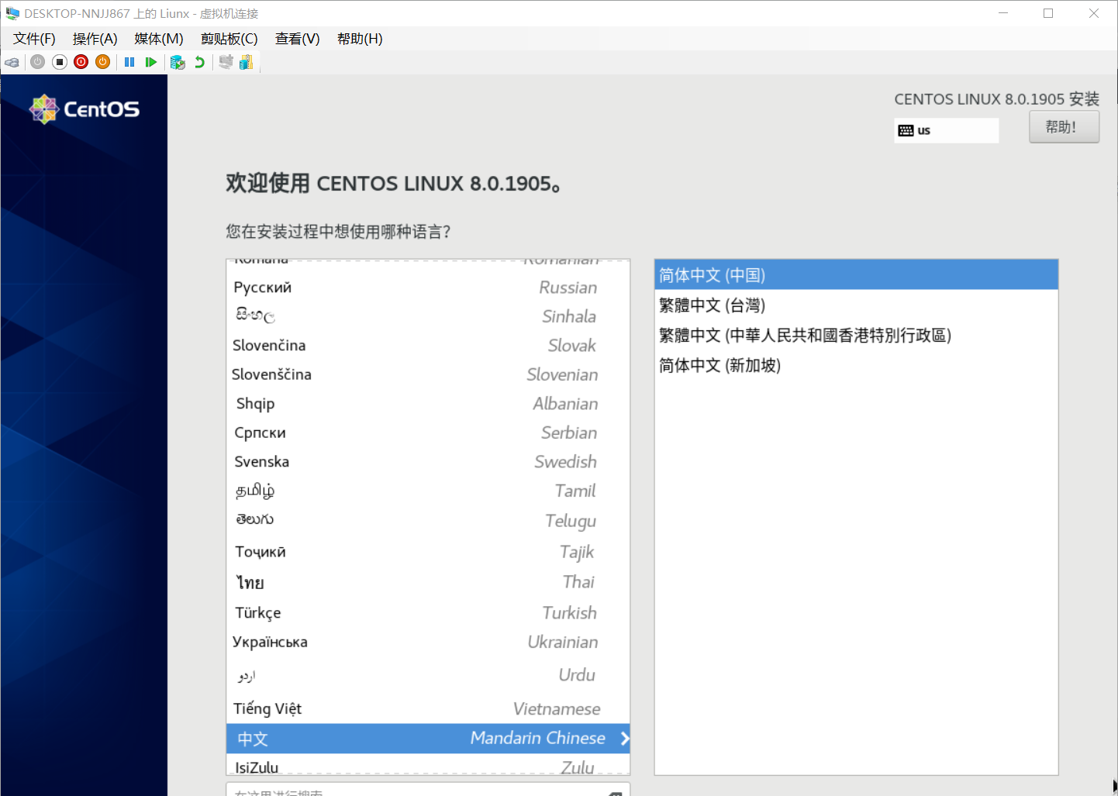Click the orange Save state icon
1118x796 pixels.
(102, 62)
